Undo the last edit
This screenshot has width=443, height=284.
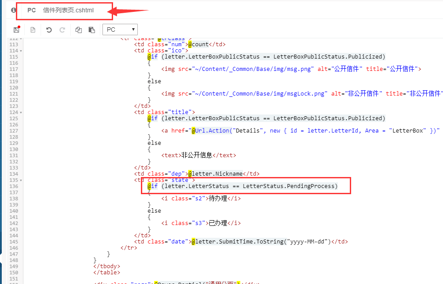click(49, 30)
